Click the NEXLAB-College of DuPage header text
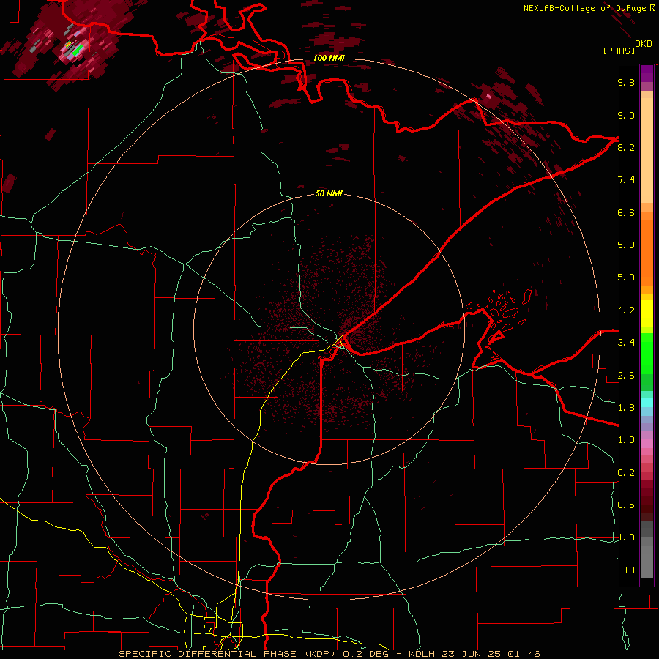This screenshot has width=659, height=659. point(586,8)
